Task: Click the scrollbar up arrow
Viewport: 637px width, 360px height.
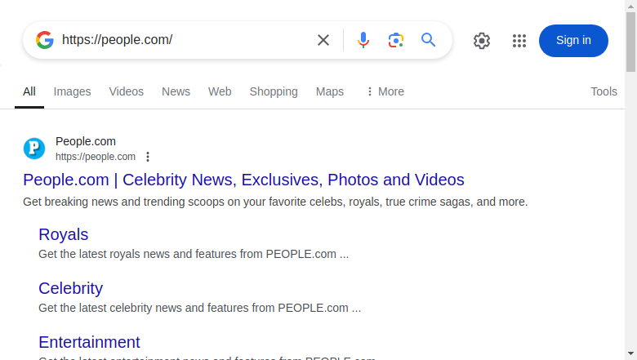Action: click(631, 6)
